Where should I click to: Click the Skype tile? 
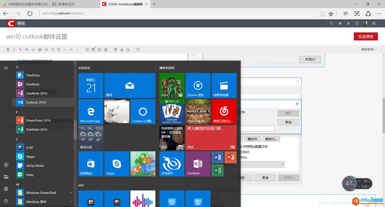[x=116, y=164]
